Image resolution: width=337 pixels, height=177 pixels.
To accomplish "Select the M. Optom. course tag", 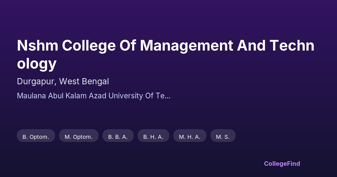I will click(79, 137).
